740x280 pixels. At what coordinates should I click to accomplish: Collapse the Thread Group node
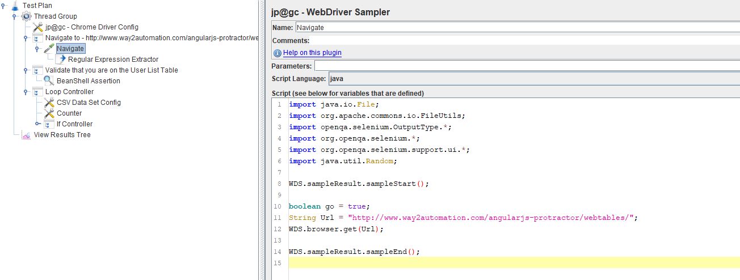click(x=15, y=16)
